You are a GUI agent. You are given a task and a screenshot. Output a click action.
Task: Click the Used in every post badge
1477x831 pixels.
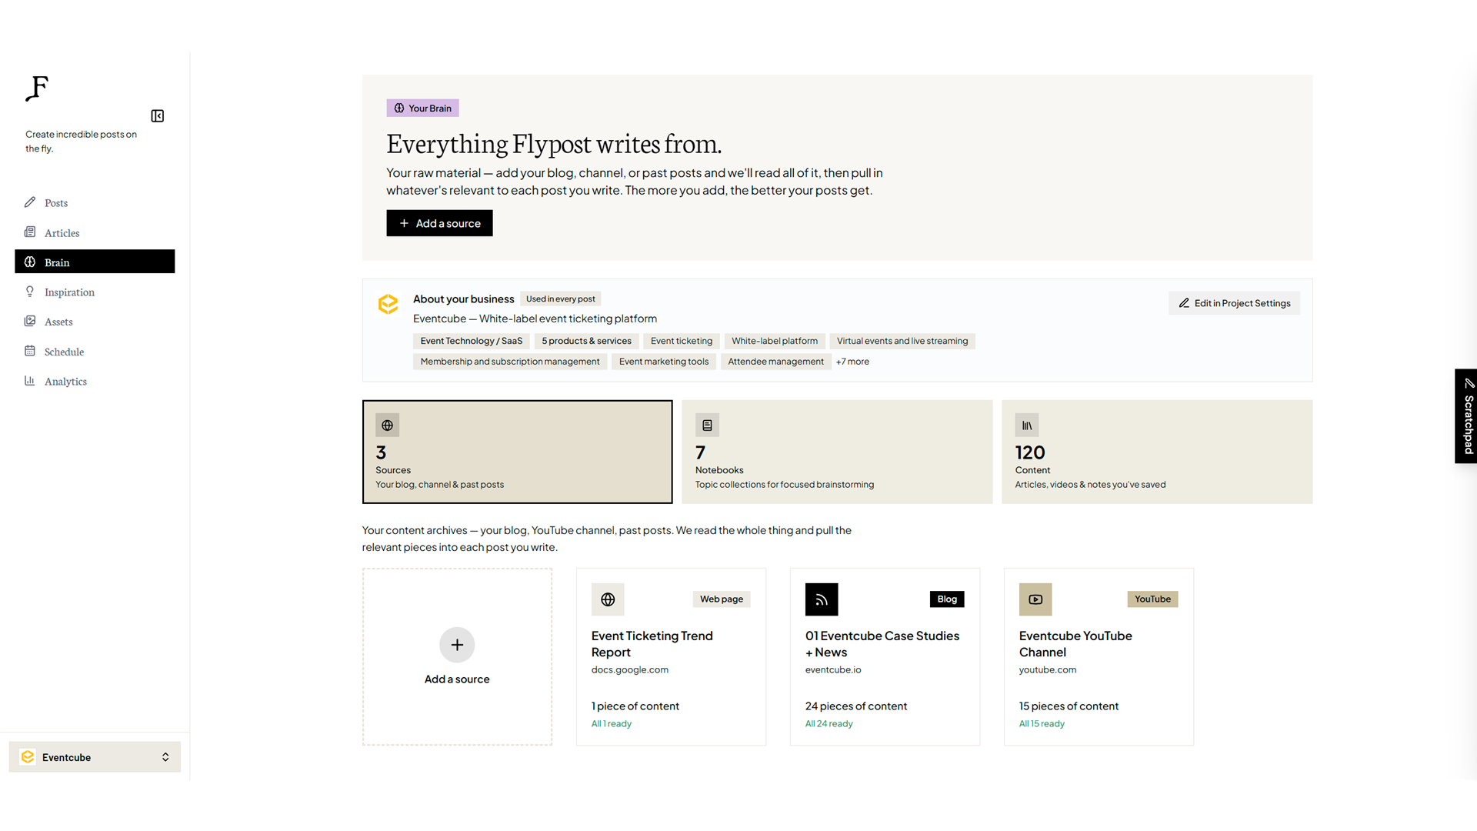561,299
